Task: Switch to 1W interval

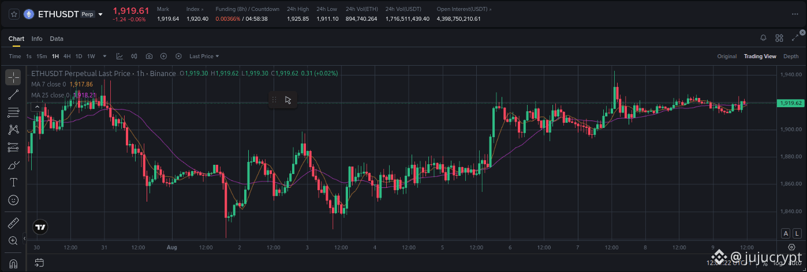Action: 91,56
